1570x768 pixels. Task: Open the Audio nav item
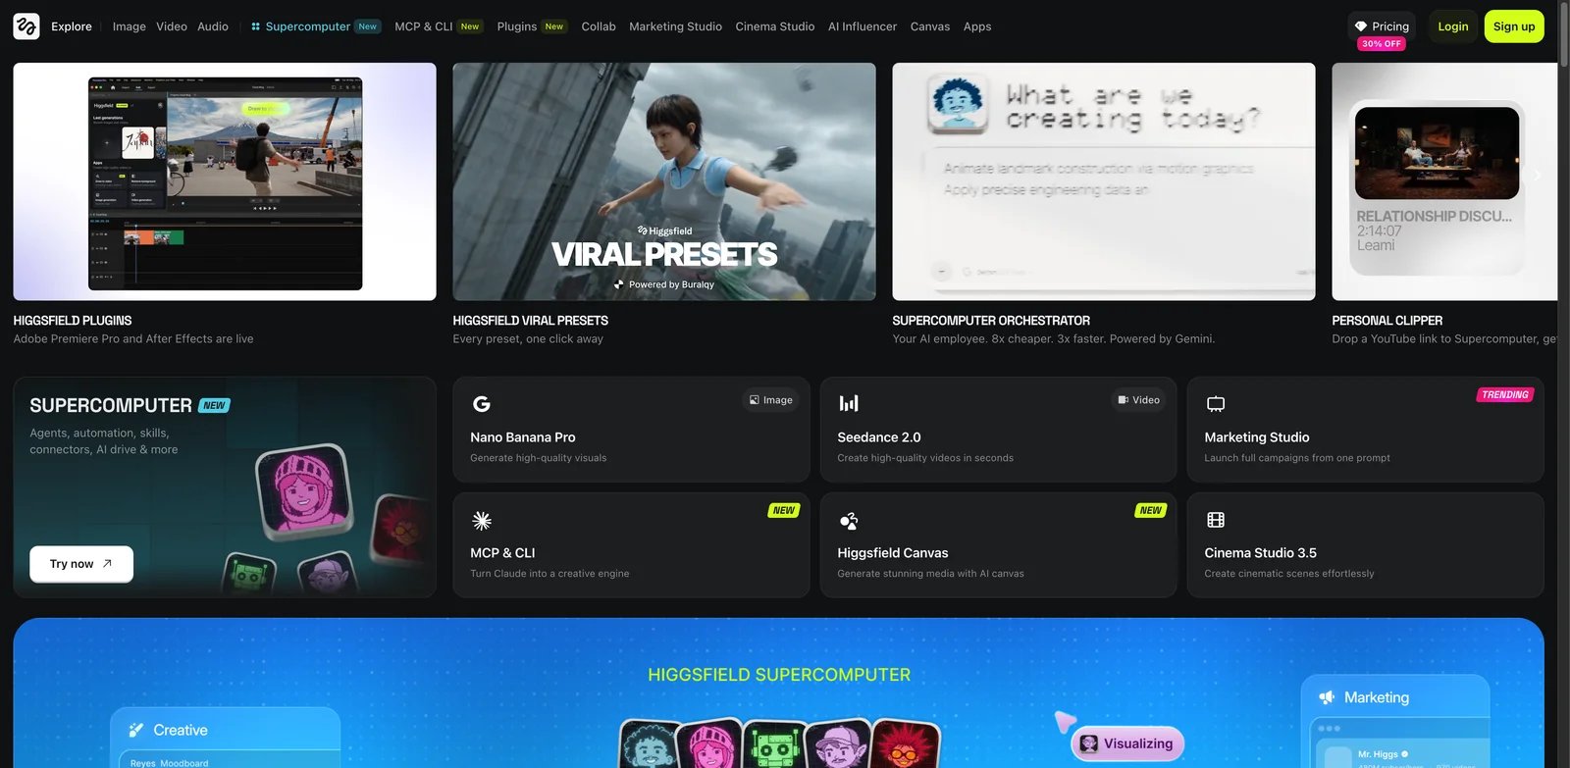point(213,26)
